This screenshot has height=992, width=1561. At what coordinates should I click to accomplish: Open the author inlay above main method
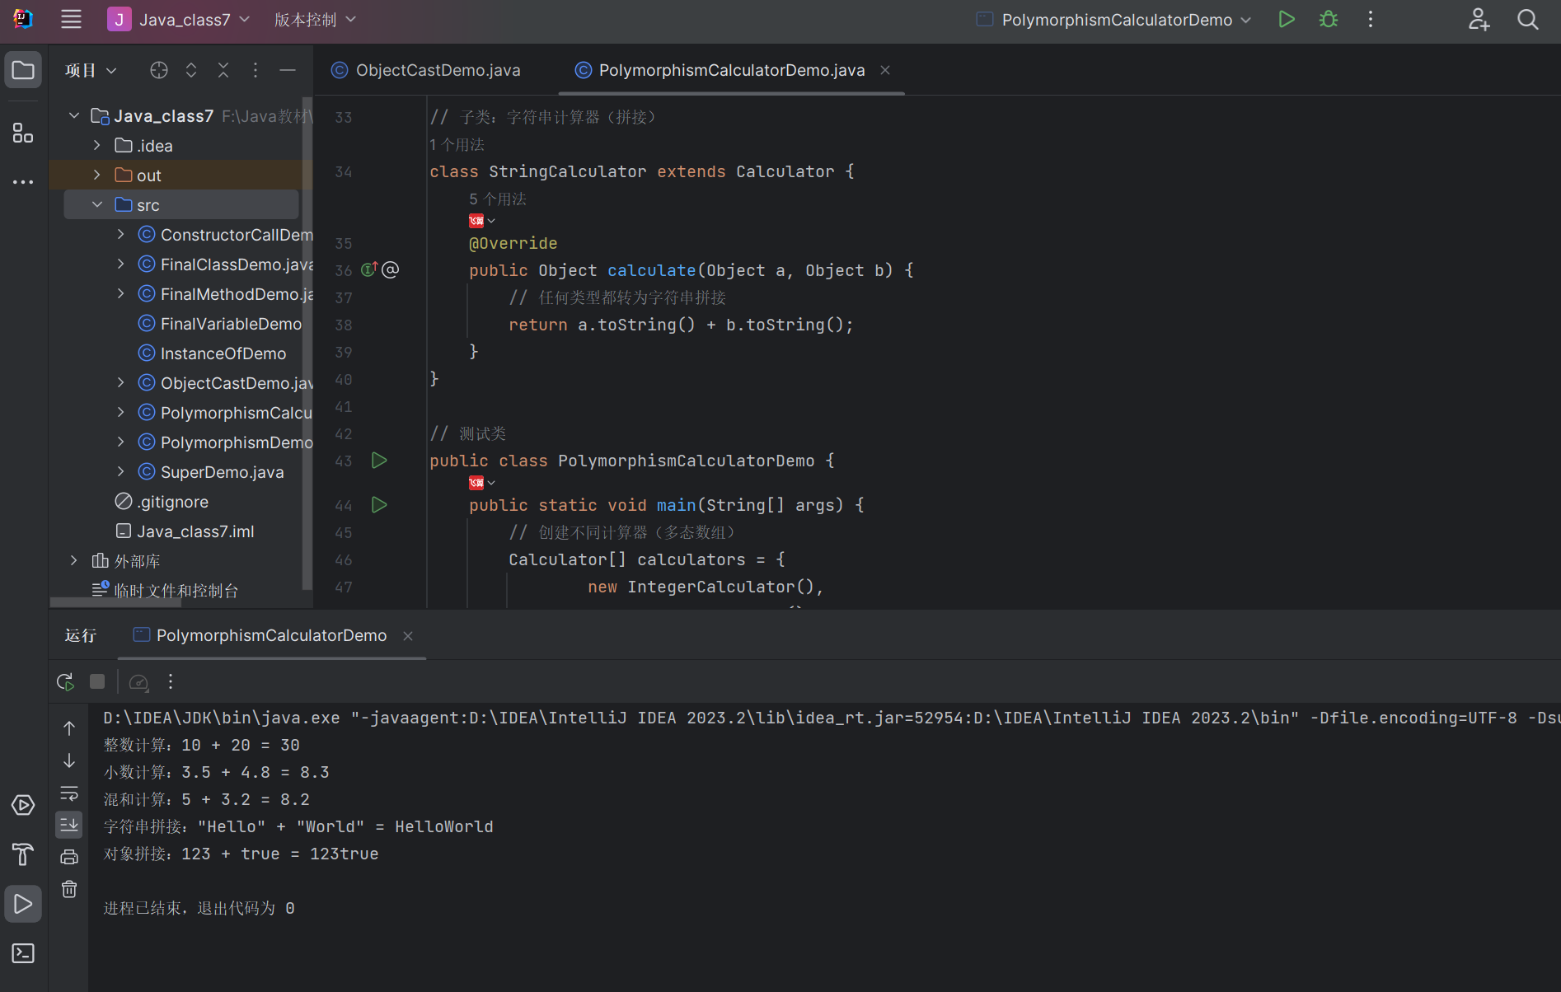[x=482, y=483]
